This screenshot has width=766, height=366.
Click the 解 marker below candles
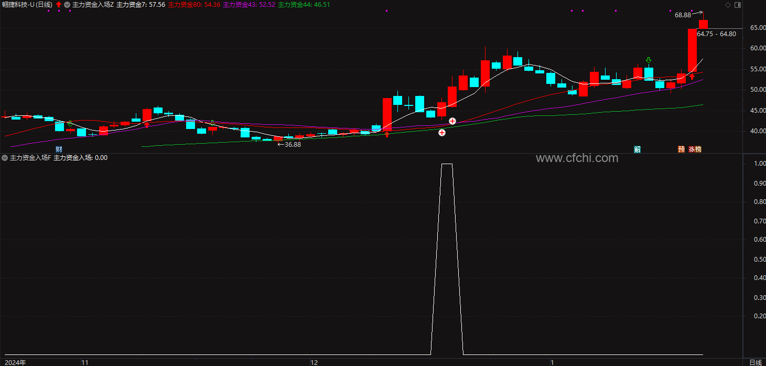[x=637, y=149]
